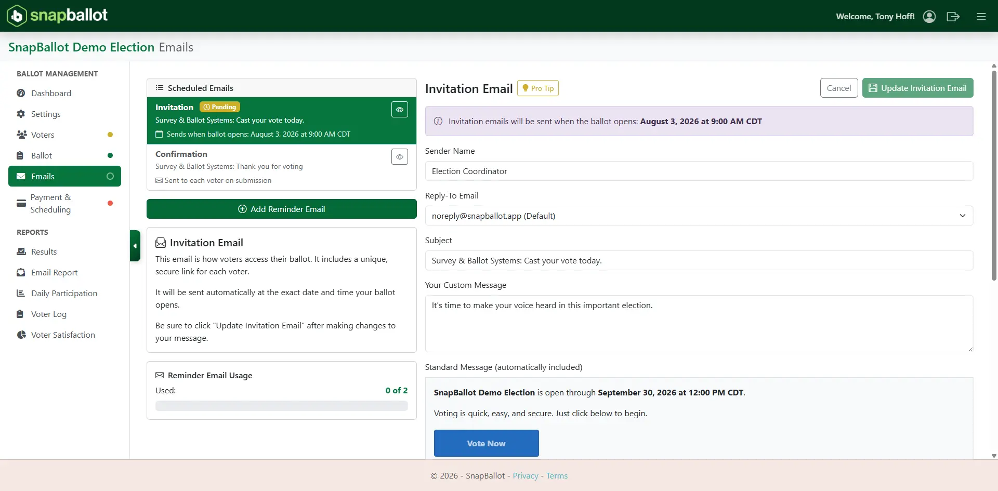Screen dimensions: 998x491
Task: Select the Invitation scheduled email
Action: pyautogui.click(x=282, y=121)
